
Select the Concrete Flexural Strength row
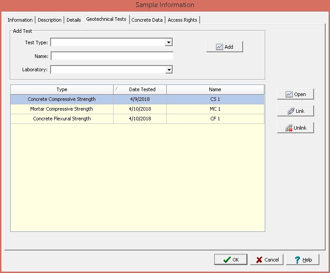(62, 119)
